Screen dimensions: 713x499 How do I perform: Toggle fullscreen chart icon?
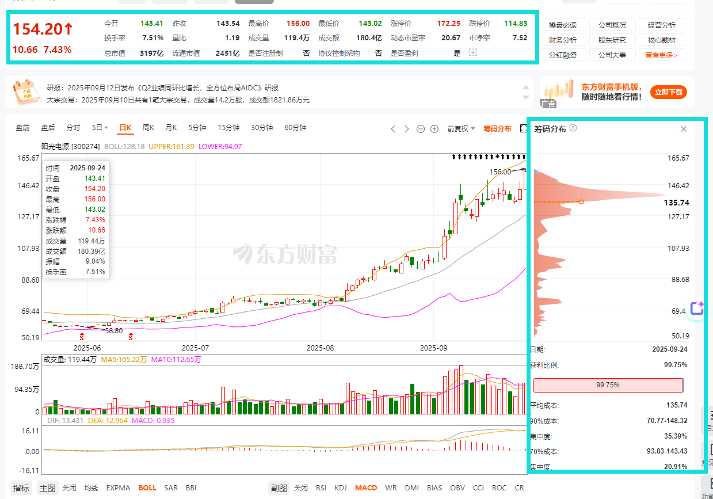pos(524,128)
